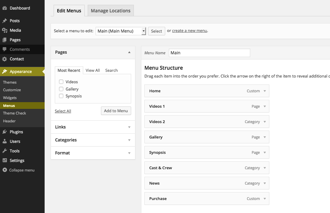Click the Tools wrench icon
The width and height of the screenshot is (330, 213).
click(x=4, y=151)
